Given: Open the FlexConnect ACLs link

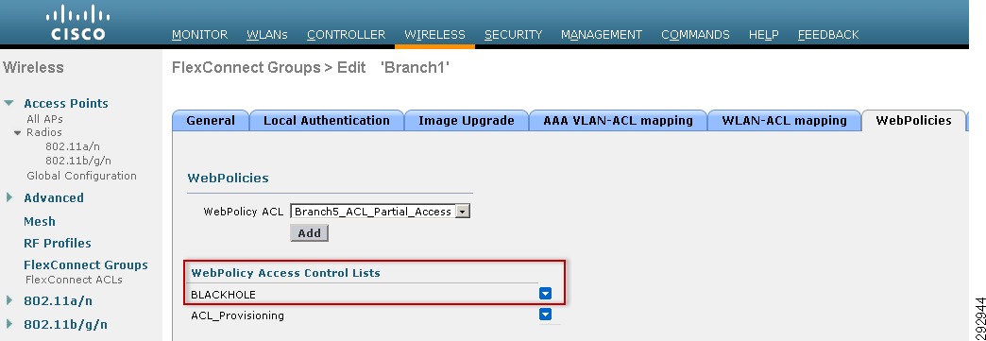Looking at the screenshot, I should click(x=74, y=280).
